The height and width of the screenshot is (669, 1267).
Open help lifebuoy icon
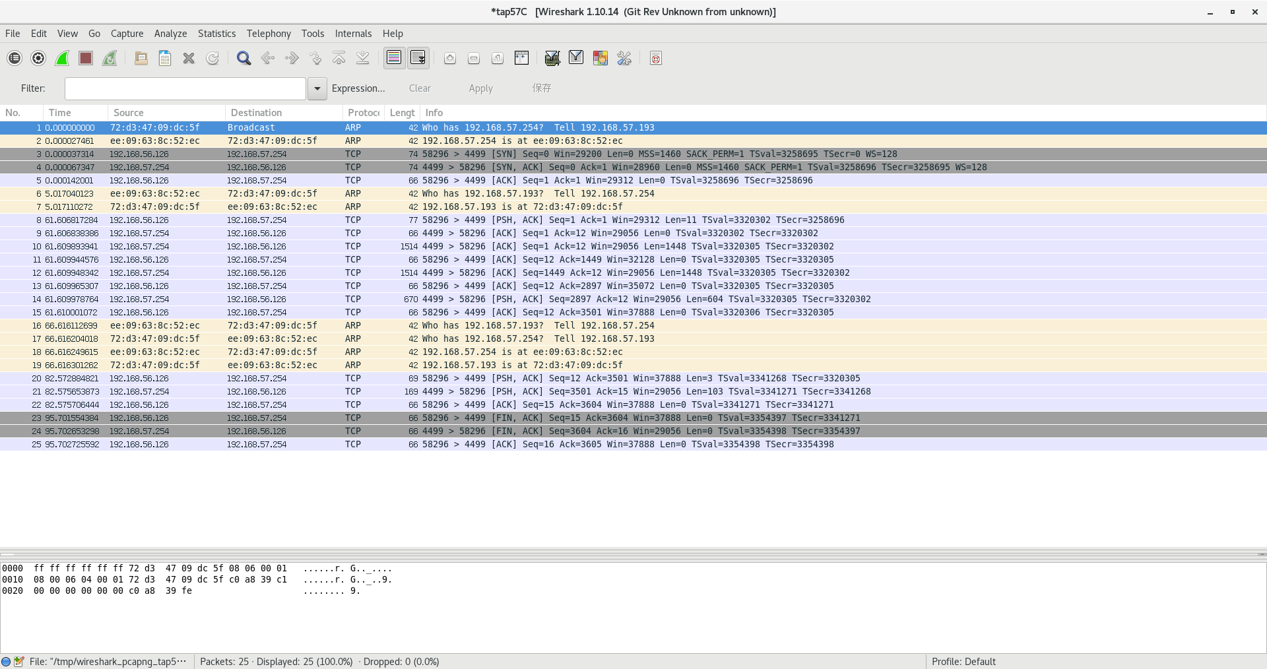[656, 58]
